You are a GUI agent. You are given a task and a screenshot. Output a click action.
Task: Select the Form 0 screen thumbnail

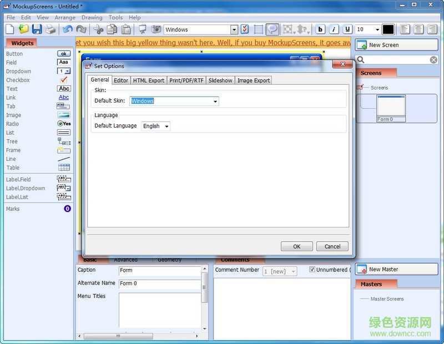(391, 108)
